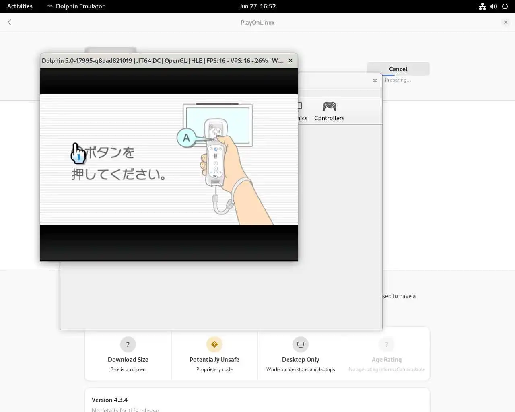Click the A button bubble in the game

[x=186, y=138]
